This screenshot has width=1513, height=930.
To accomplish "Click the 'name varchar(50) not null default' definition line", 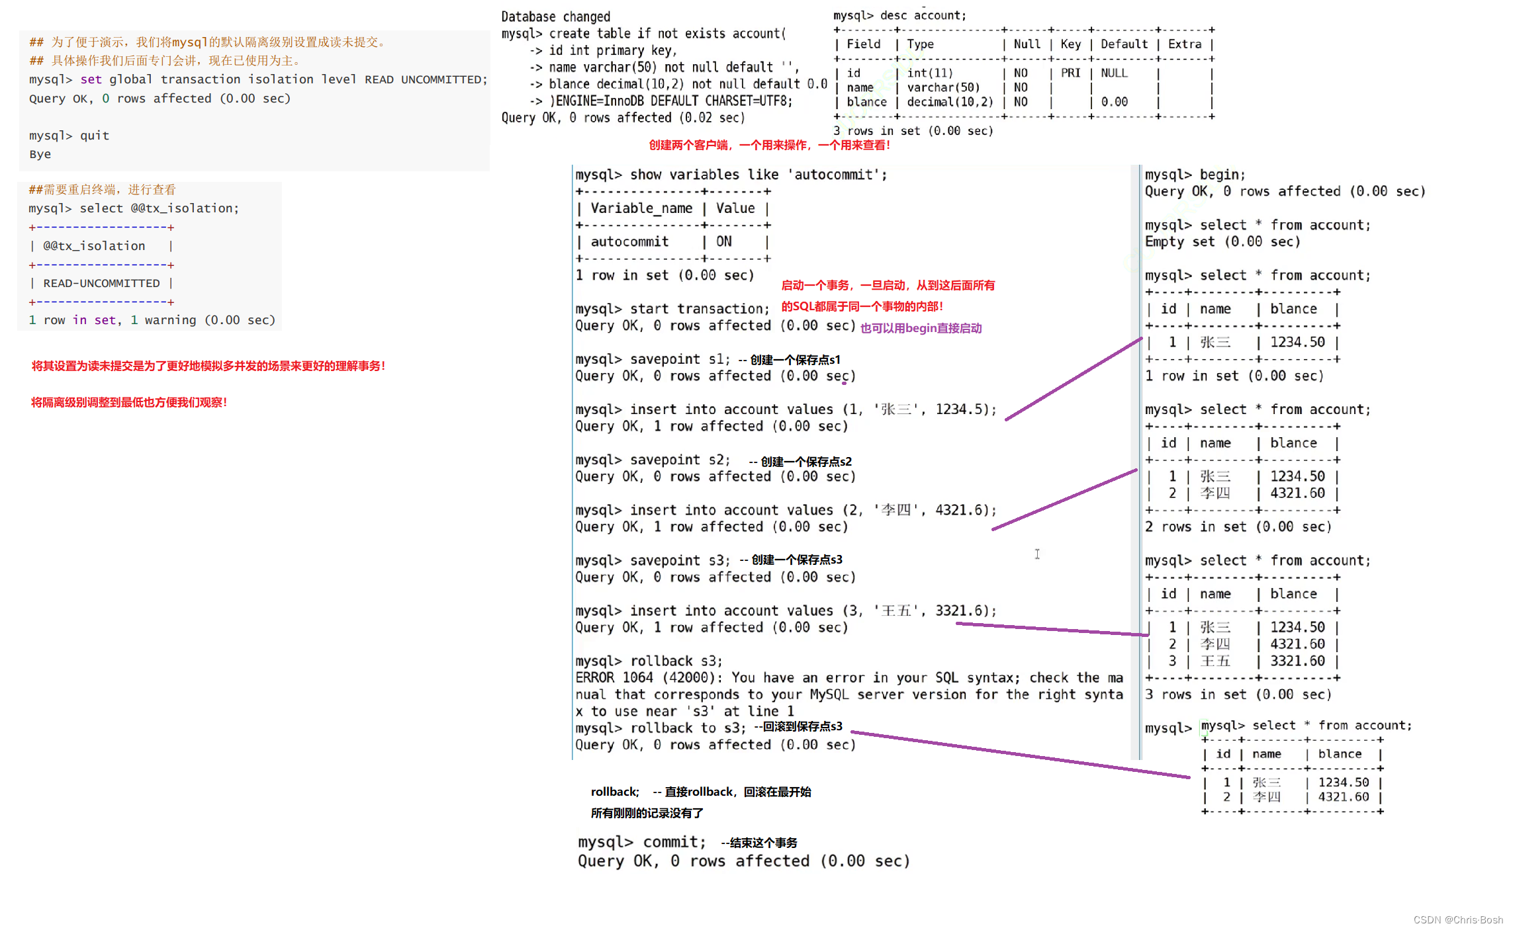I will click(664, 67).
